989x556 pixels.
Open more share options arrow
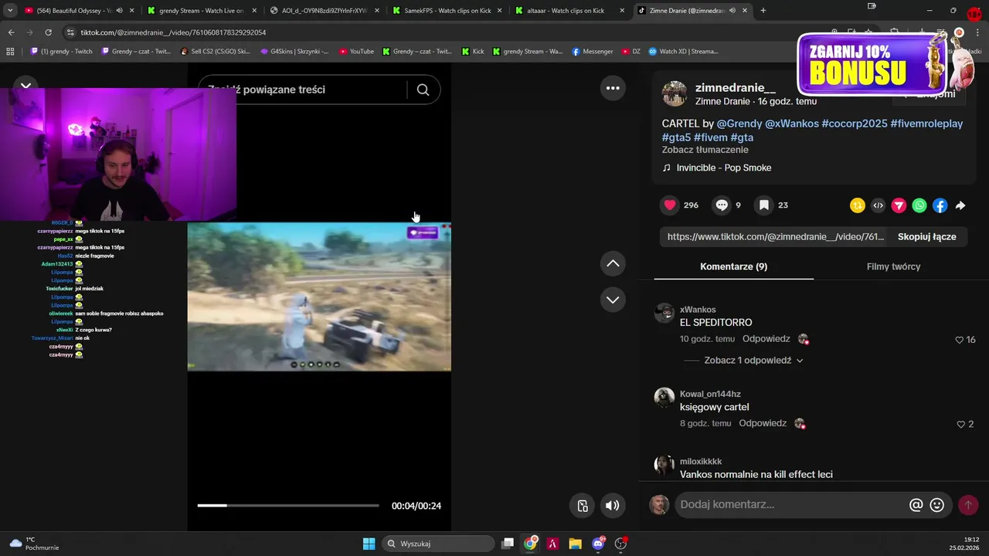tap(960, 205)
